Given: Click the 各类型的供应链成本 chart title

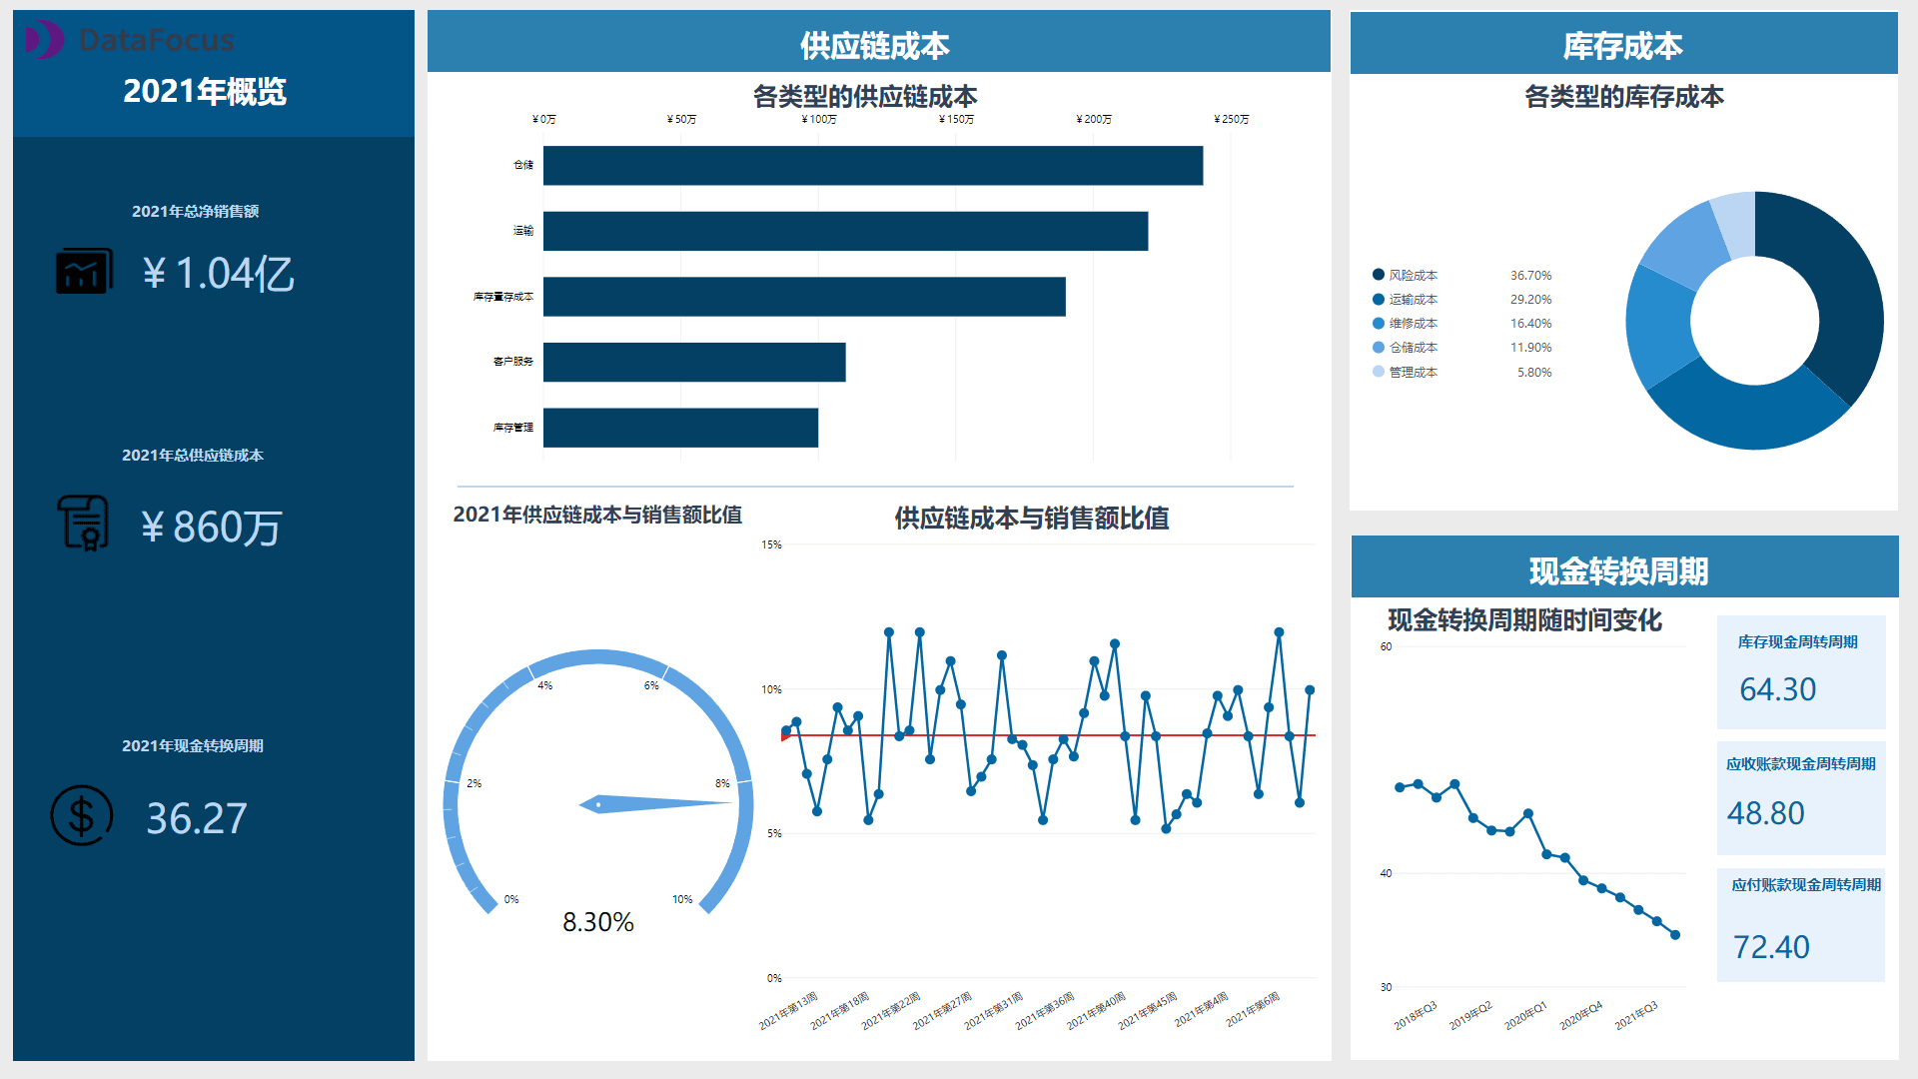Looking at the screenshot, I should 865,96.
